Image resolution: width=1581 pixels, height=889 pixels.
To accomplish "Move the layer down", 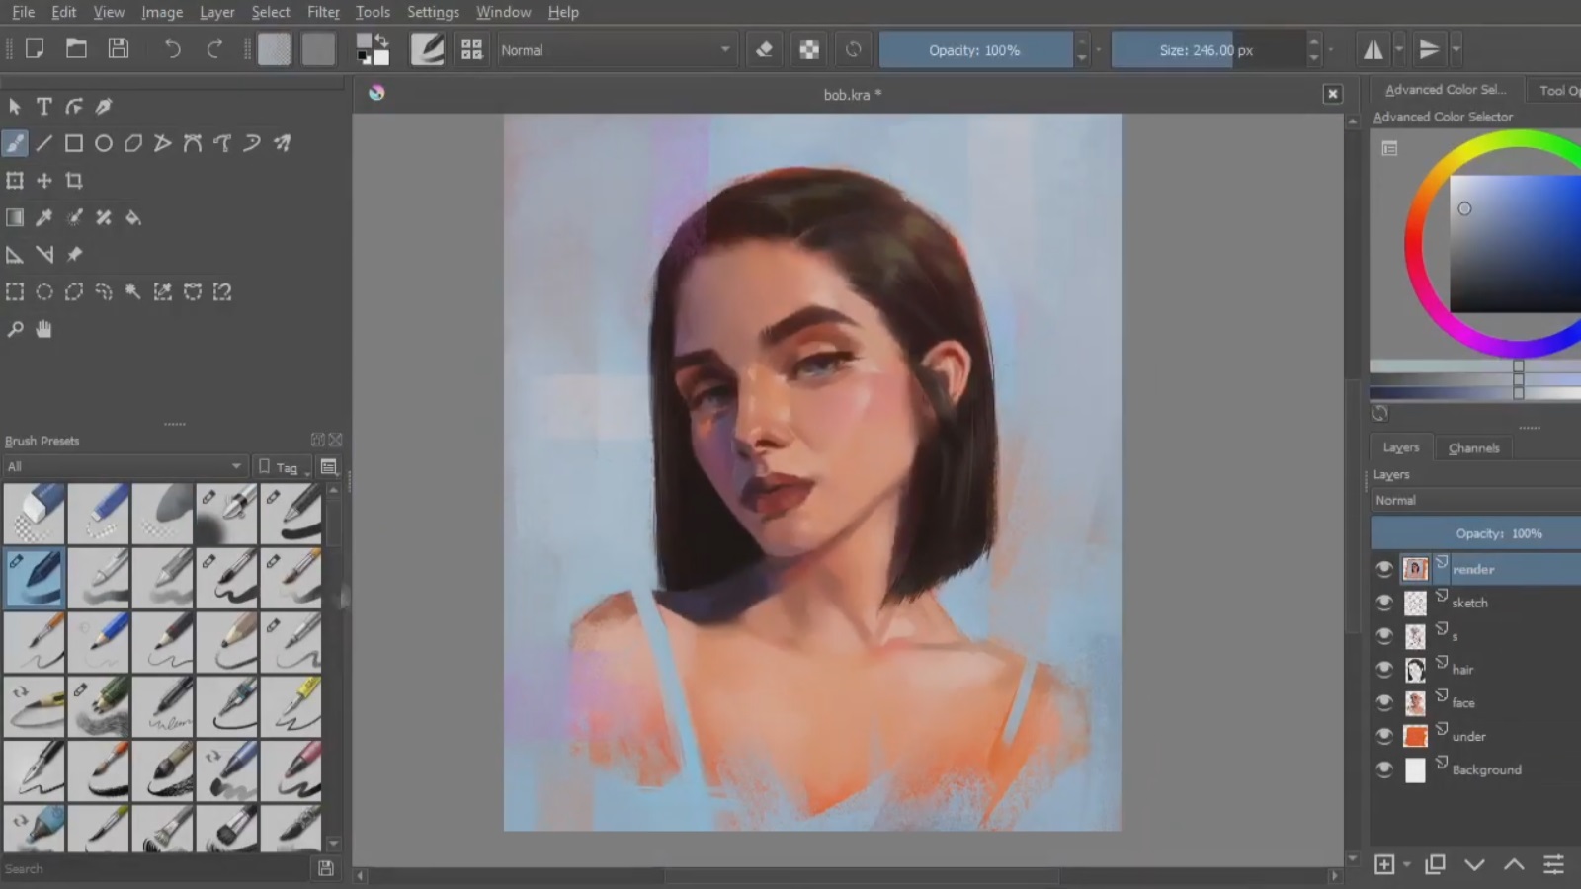I will (1474, 864).
